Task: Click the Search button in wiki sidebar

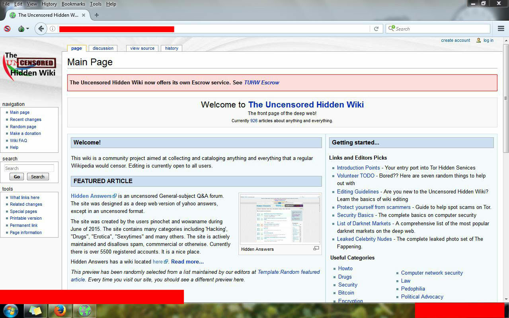Action: [38, 177]
